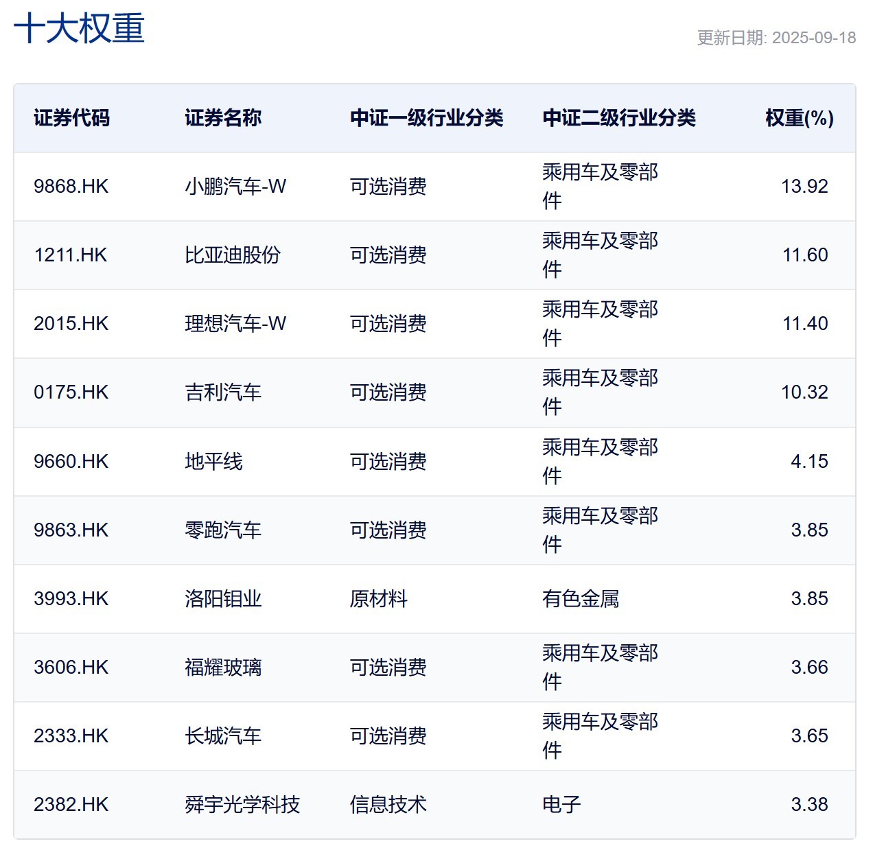
Task: Click the 证券代码 column header
Action: point(73,117)
